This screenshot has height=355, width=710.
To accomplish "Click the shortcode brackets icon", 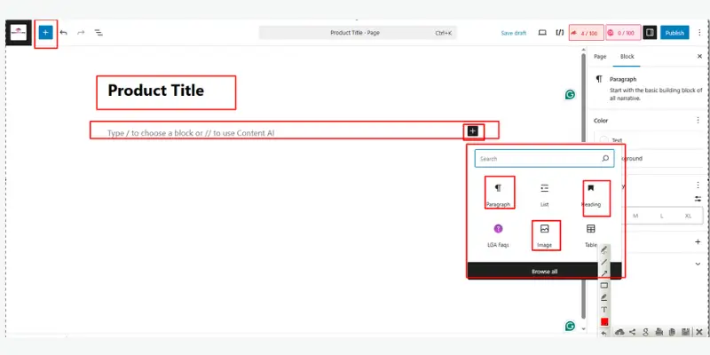I will [560, 33].
